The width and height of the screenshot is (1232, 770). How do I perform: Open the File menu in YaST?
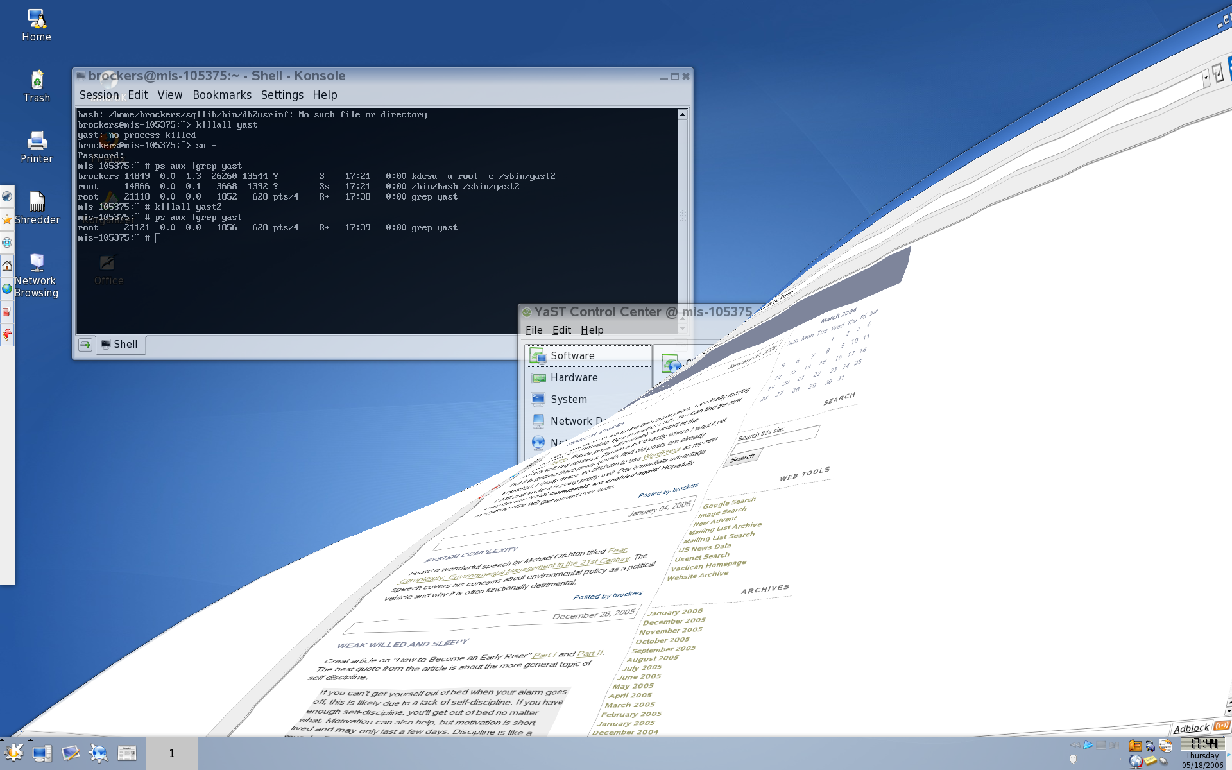tap(534, 330)
